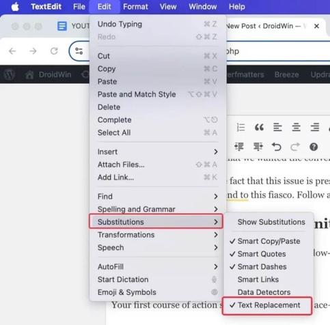
Task: Click the DroidWin home icon
Action: tap(29, 74)
